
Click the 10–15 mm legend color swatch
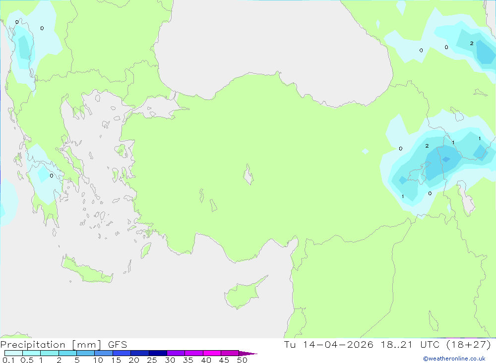pos(104,353)
